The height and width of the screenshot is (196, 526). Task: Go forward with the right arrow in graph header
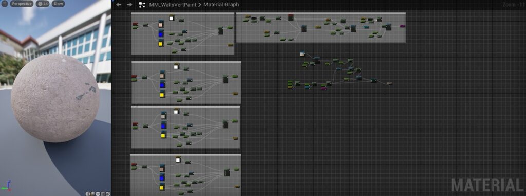click(x=129, y=5)
